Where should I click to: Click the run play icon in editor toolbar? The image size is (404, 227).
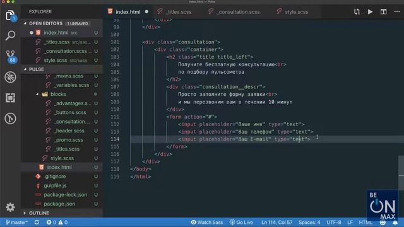370,12
